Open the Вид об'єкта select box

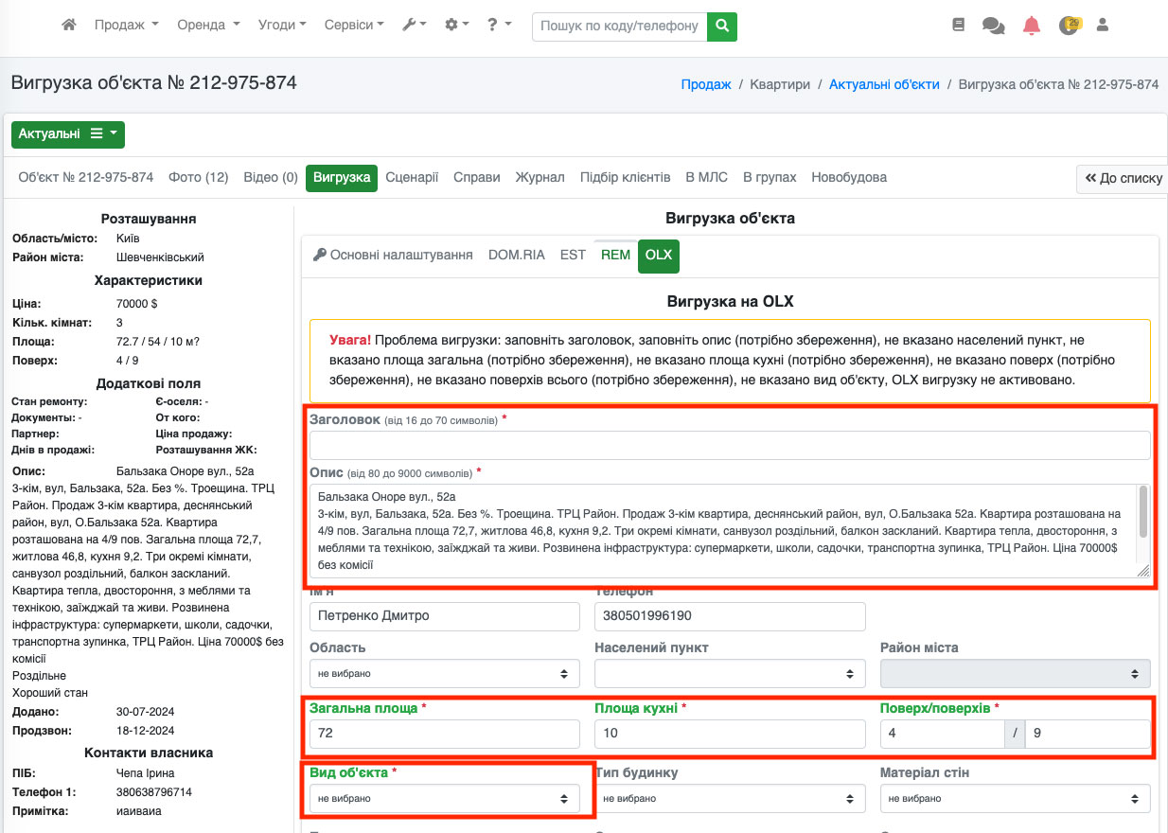[444, 799]
